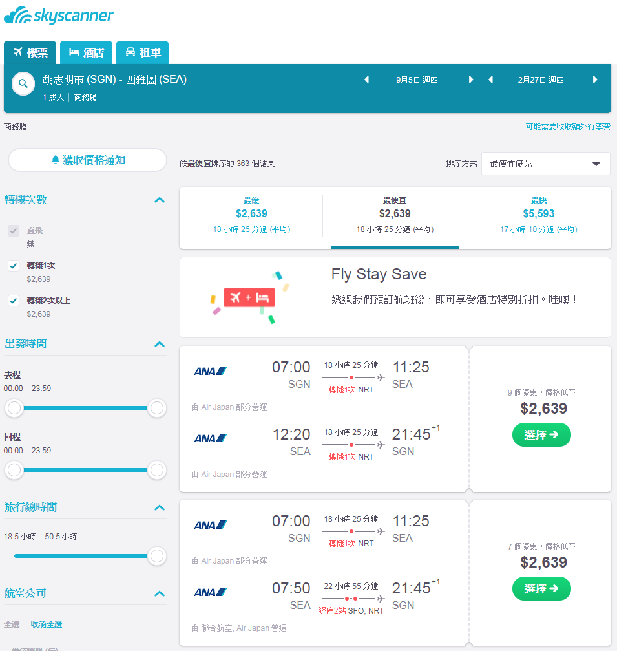Click the 旅行總時間 duration slider handle
The image size is (617, 651).
click(x=157, y=556)
